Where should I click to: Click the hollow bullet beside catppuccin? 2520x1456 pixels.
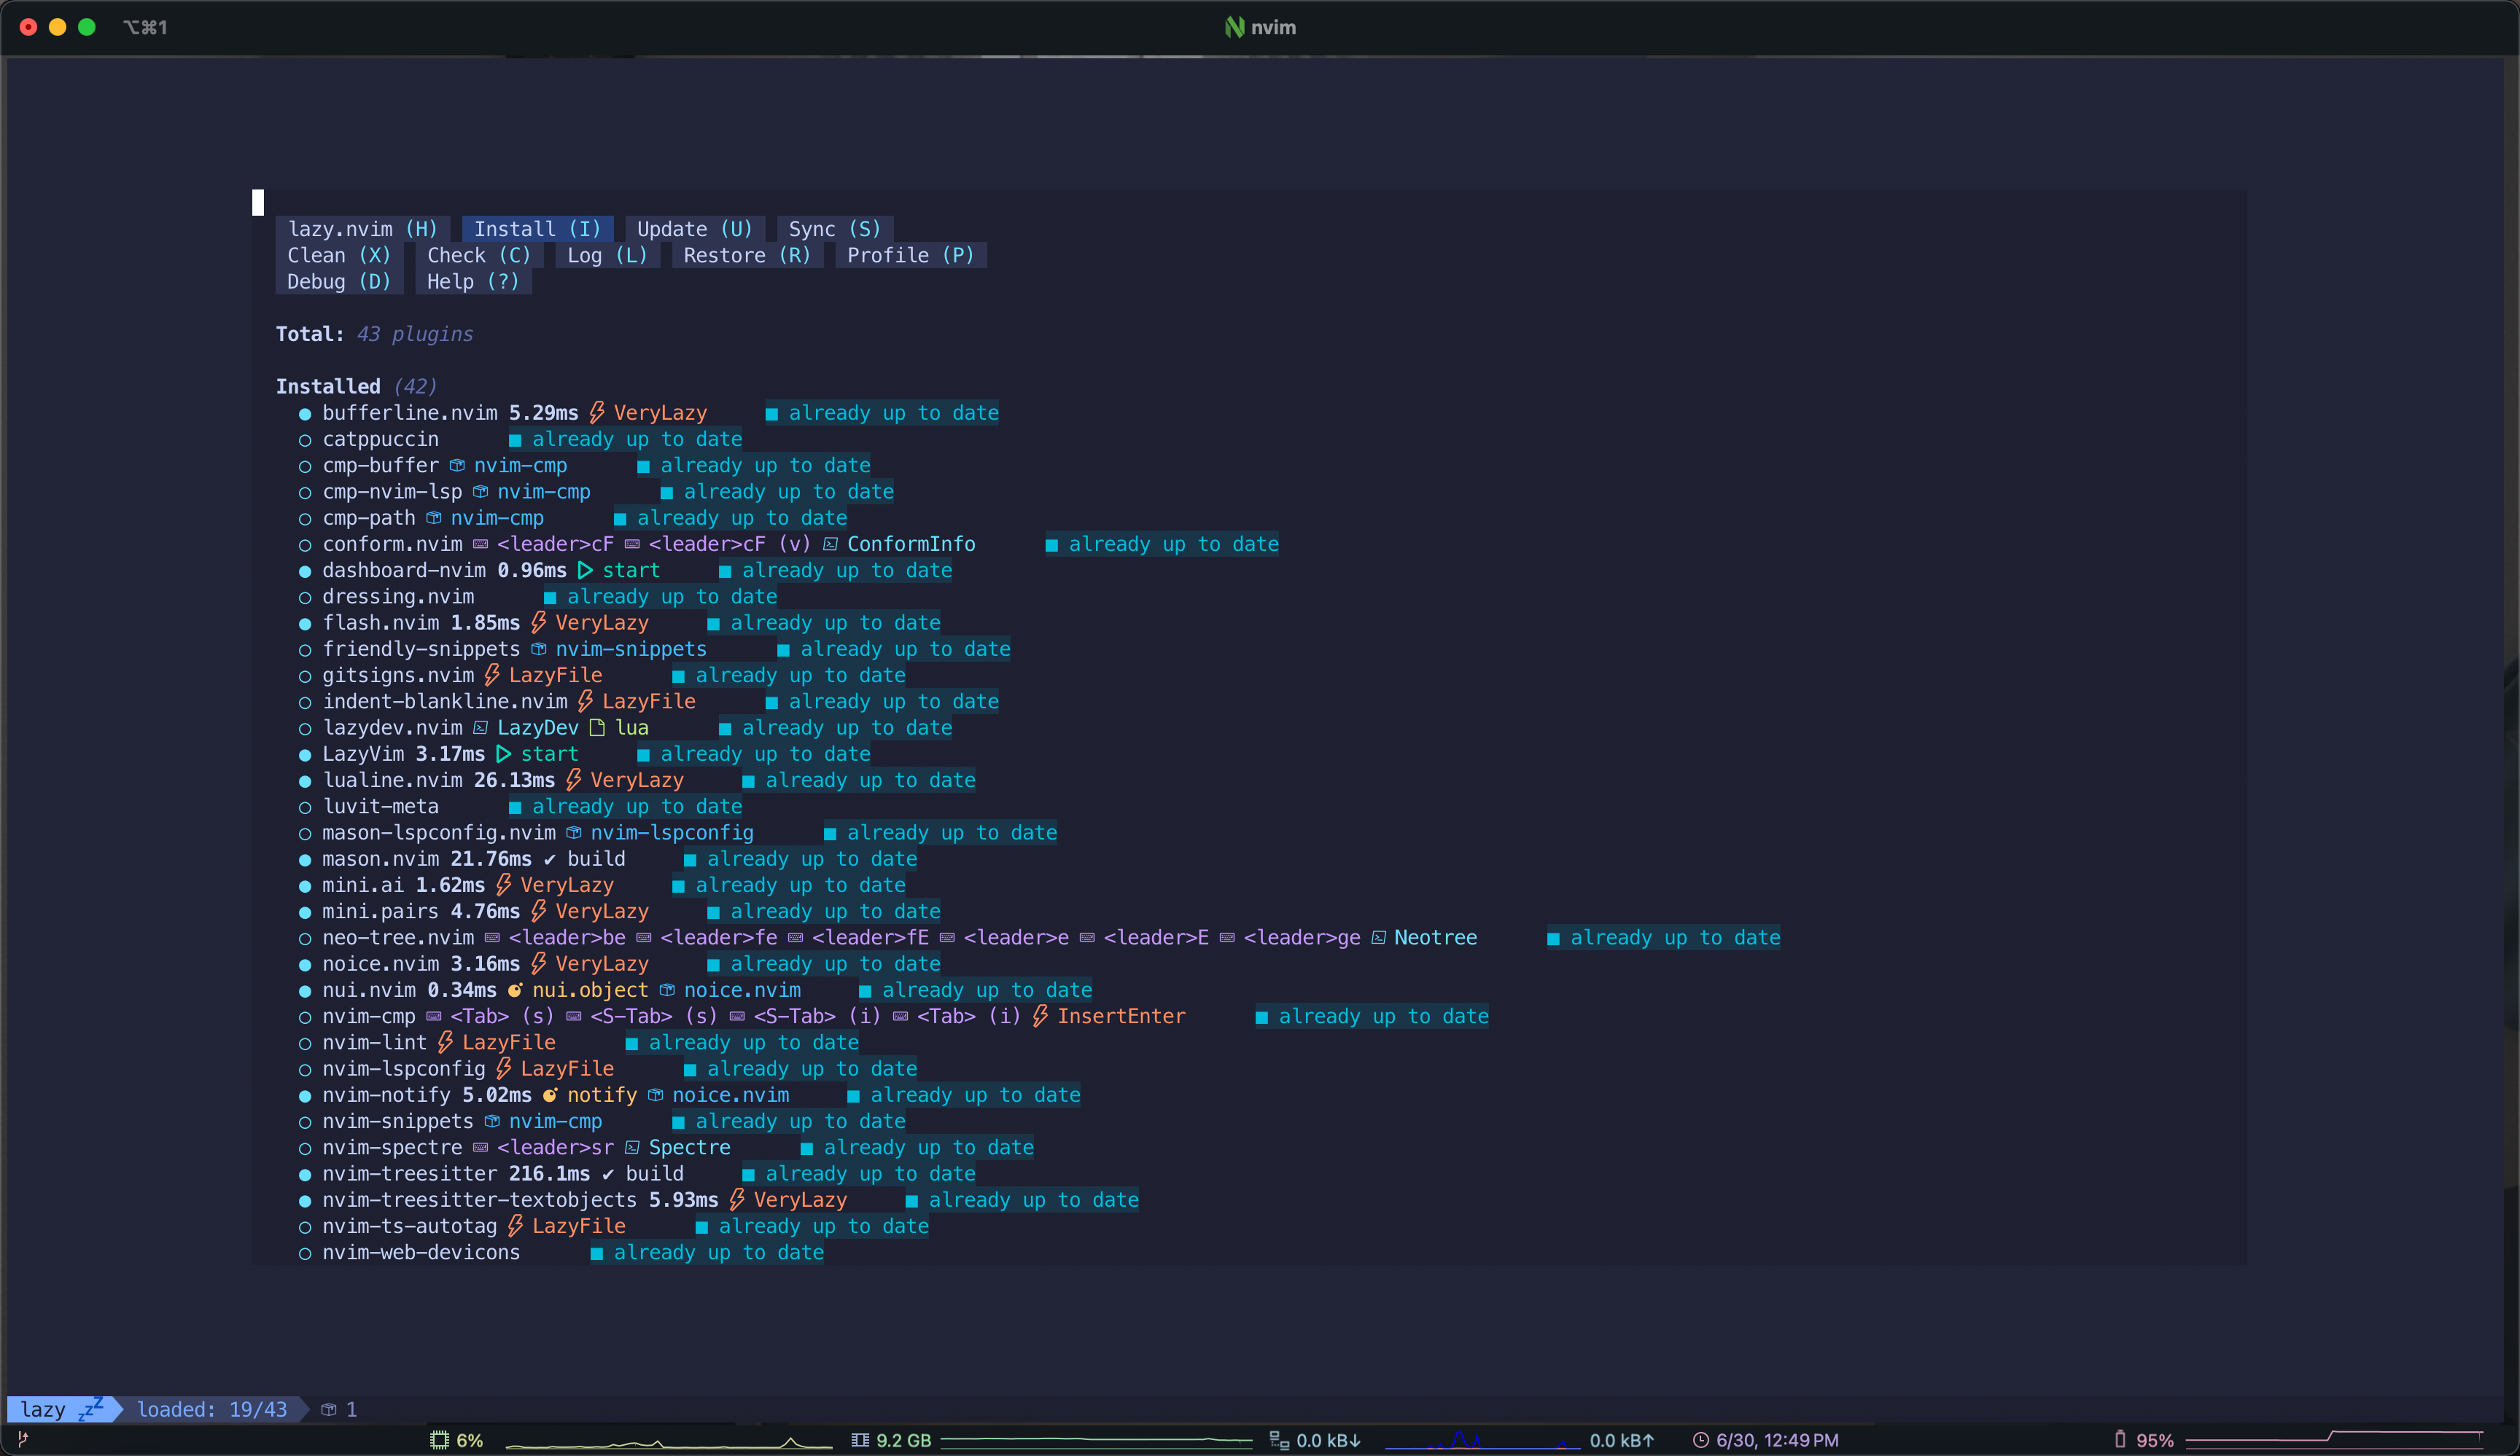click(305, 439)
